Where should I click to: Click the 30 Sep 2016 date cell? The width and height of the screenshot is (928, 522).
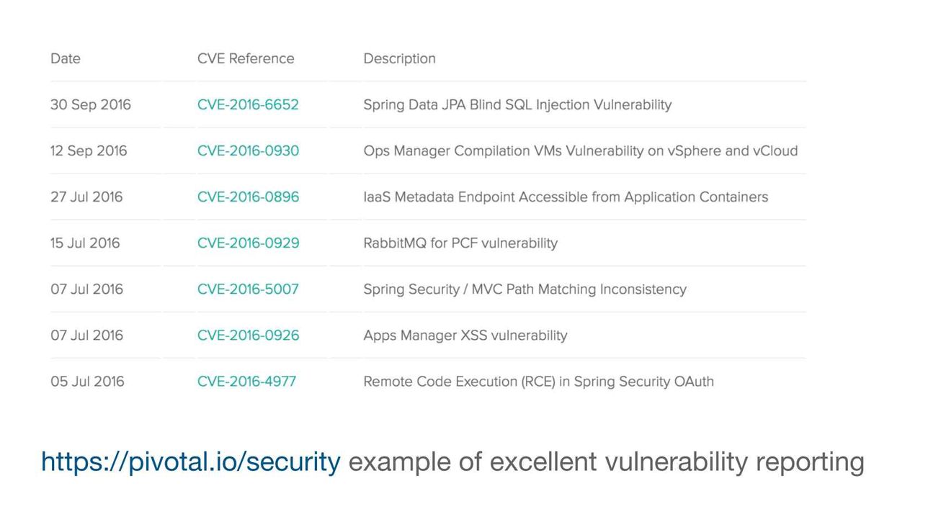pyautogui.click(x=91, y=104)
